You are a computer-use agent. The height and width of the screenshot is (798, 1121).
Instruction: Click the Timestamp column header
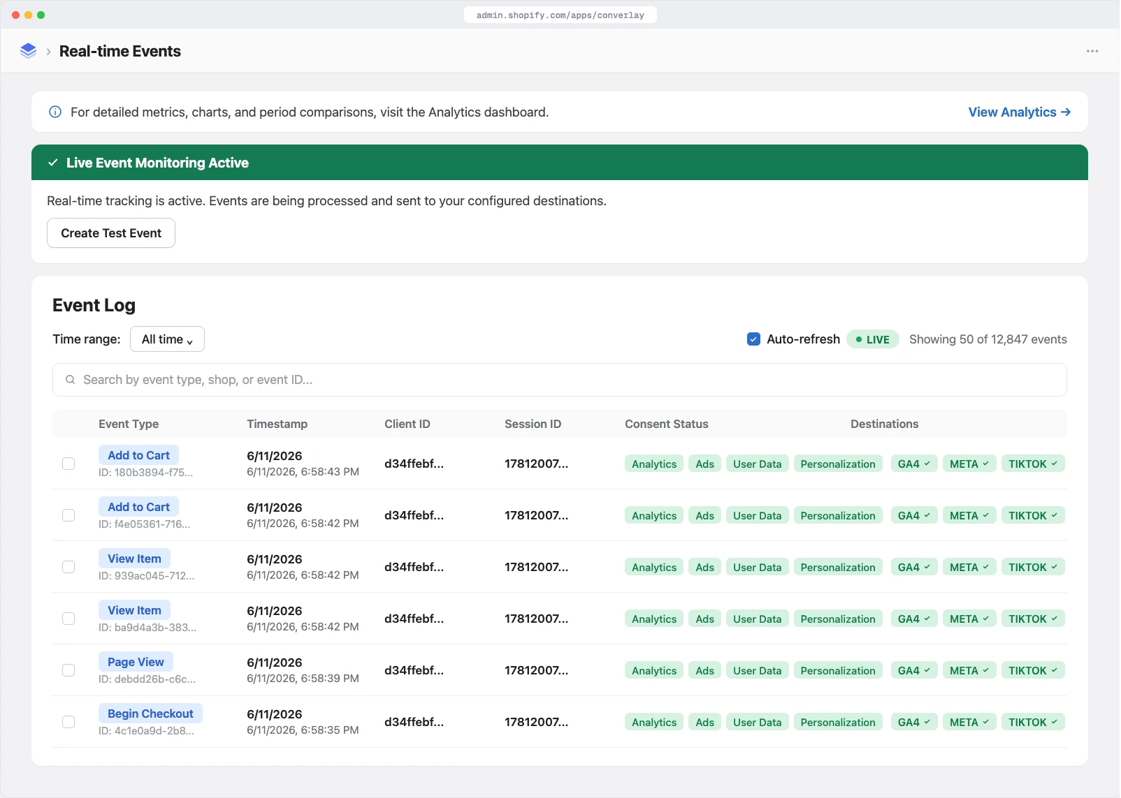click(x=277, y=424)
